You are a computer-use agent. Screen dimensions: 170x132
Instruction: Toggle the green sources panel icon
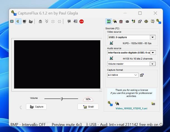click(x=108, y=21)
